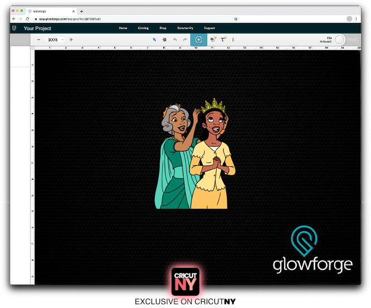This screenshot has width=371, height=308.
Task: Open the Shop menu item
Action: click(163, 28)
